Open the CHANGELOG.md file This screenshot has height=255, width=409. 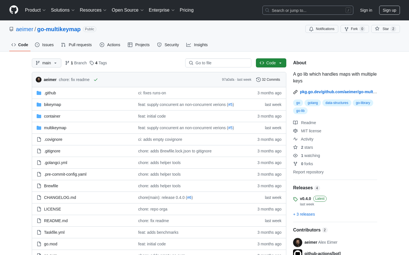tap(60, 197)
